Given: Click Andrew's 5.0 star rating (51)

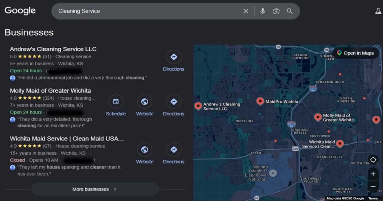Looking at the screenshot, I should [x=31, y=56].
